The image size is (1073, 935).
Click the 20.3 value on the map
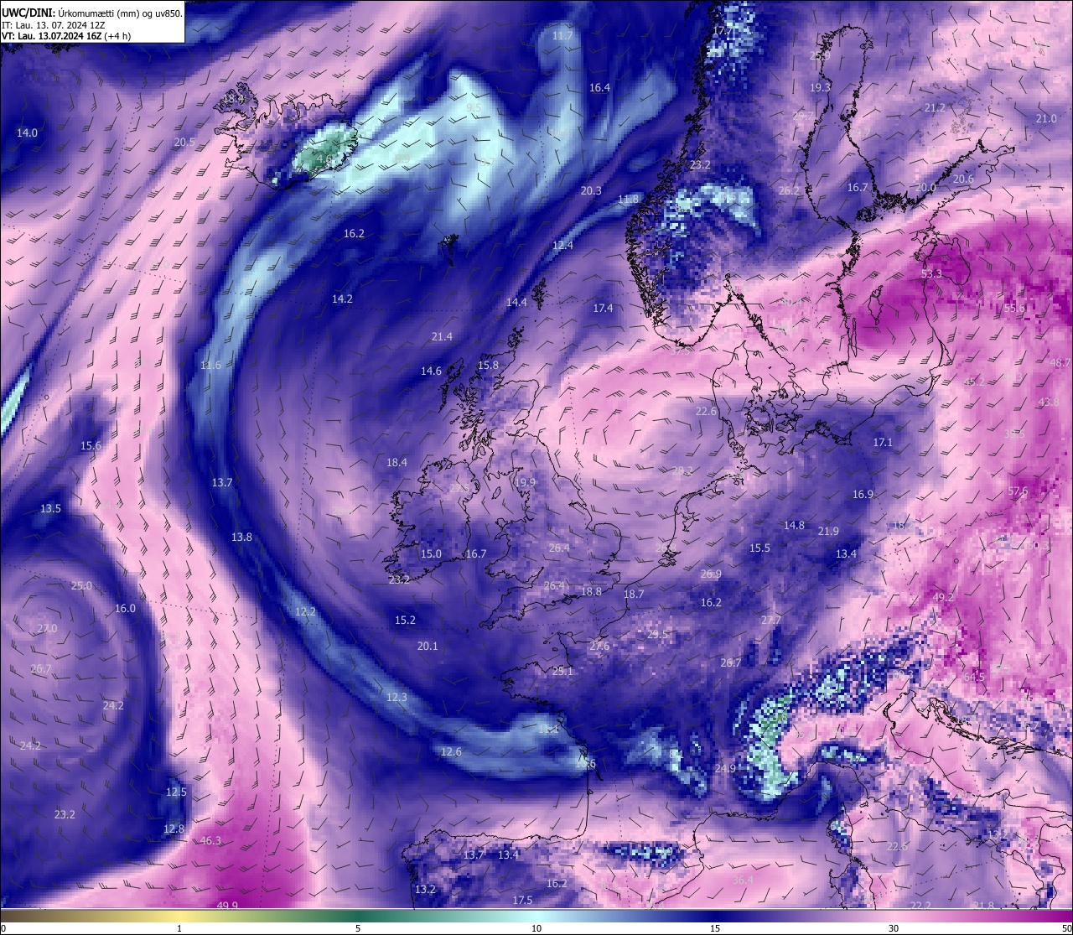tap(591, 190)
